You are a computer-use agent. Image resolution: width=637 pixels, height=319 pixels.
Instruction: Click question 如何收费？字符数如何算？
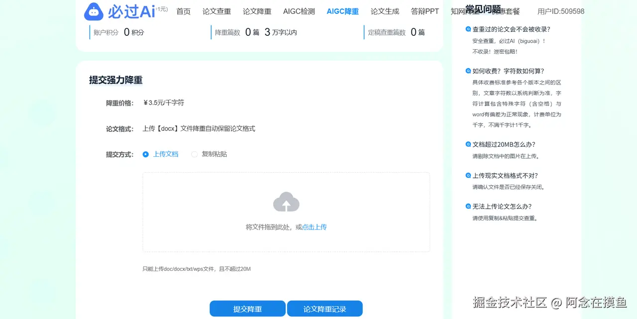point(509,71)
